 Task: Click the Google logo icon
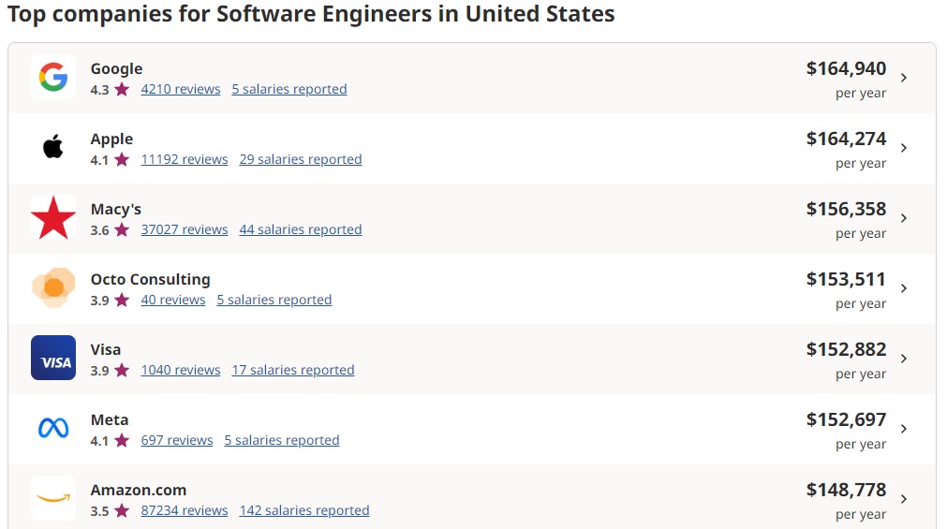53,78
